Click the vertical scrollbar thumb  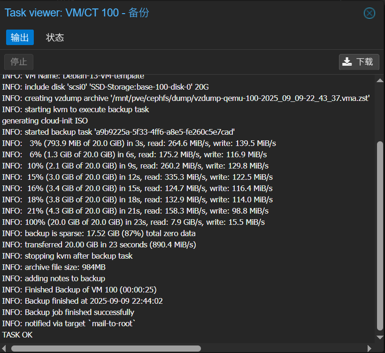click(x=380, y=235)
